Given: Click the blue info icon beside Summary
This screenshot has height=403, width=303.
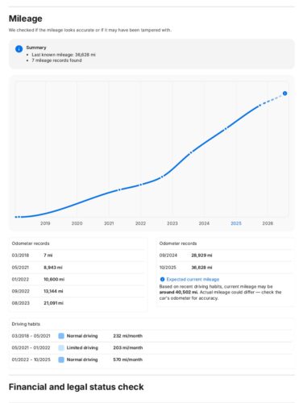Looking at the screenshot, I should [x=19, y=49].
